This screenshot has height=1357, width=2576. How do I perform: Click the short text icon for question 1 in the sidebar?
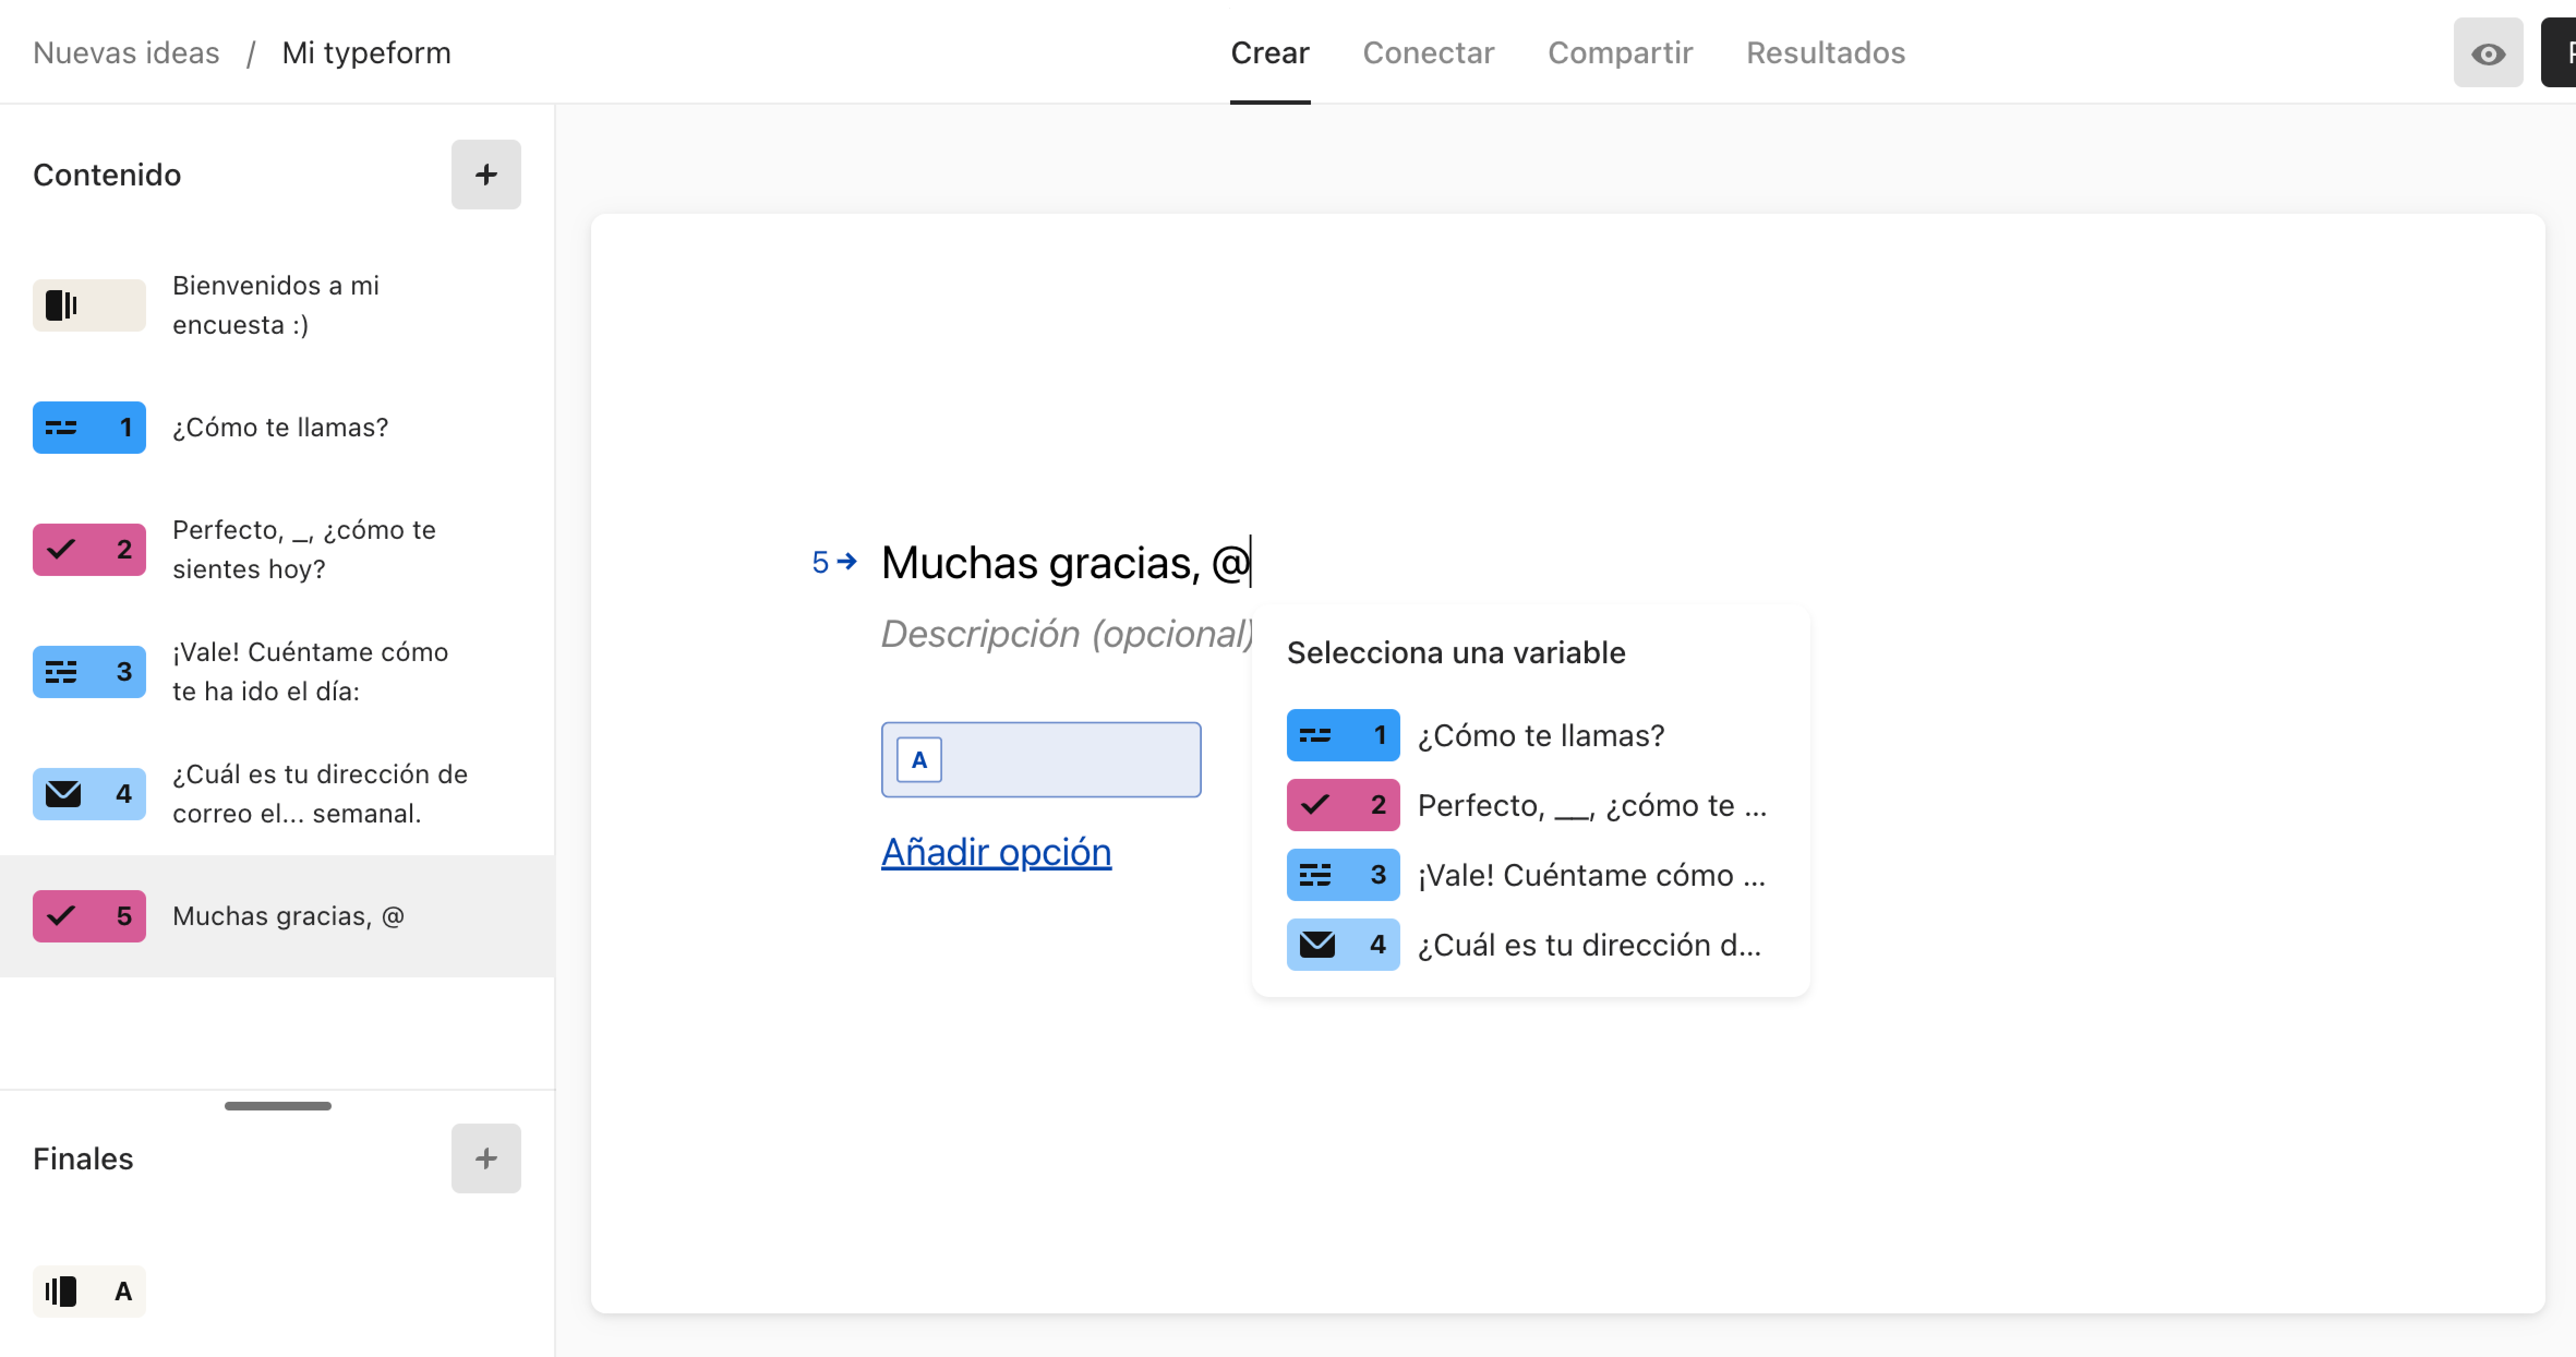click(89, 427)
